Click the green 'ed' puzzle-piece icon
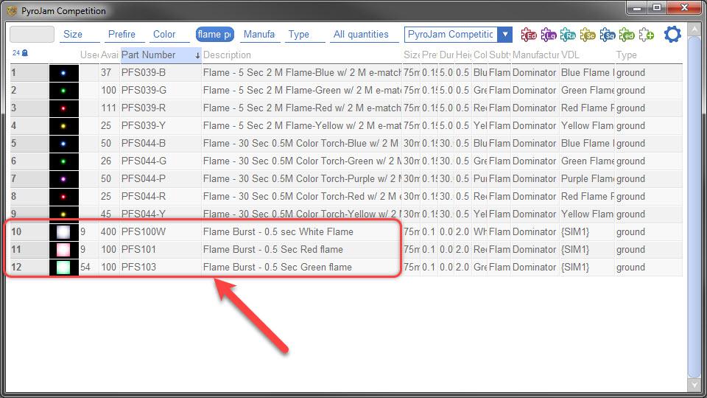This screenshot has width=707, height=398. 627,35
